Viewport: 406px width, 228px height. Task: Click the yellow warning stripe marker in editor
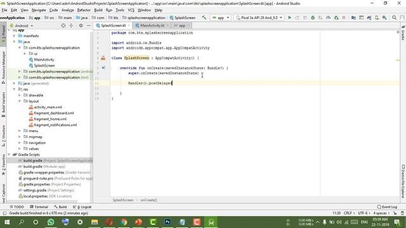click(398, 60)
